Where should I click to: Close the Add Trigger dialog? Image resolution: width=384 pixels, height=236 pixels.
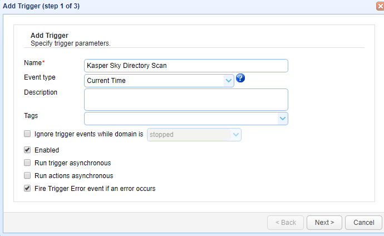pyautogui.click(x=380, y=6)
